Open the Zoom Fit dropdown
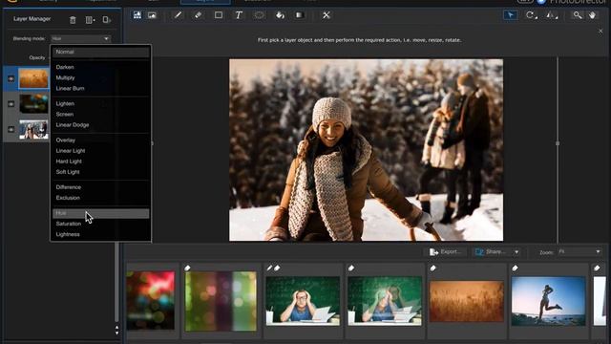The height and width of the screenshot is (344, 611). (x=579, y=252)
